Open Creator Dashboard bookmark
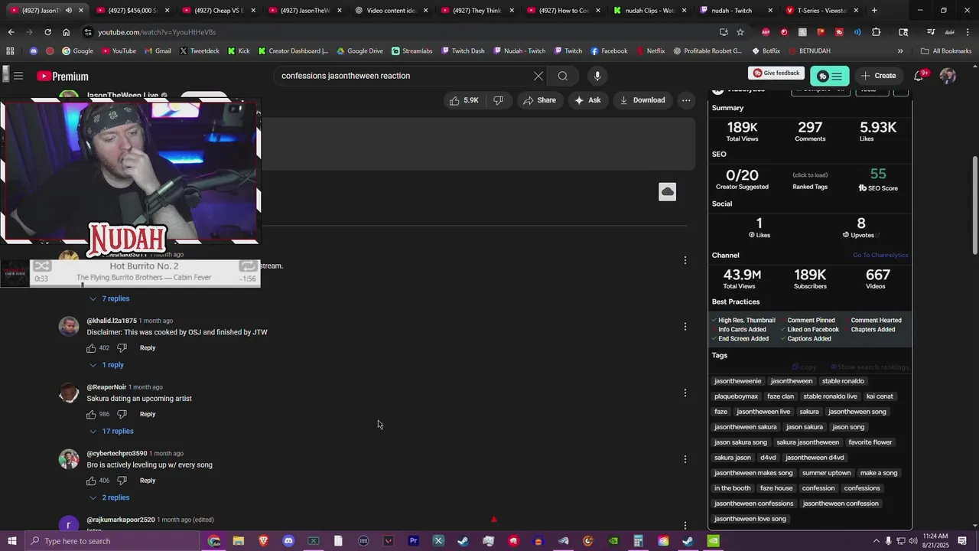This screenshot has height=551, width=979. [293, 51]
